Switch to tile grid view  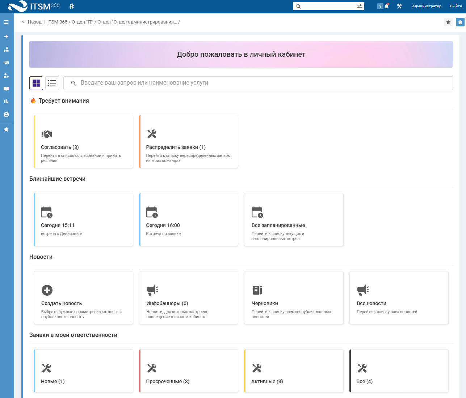tap(36, 83)
